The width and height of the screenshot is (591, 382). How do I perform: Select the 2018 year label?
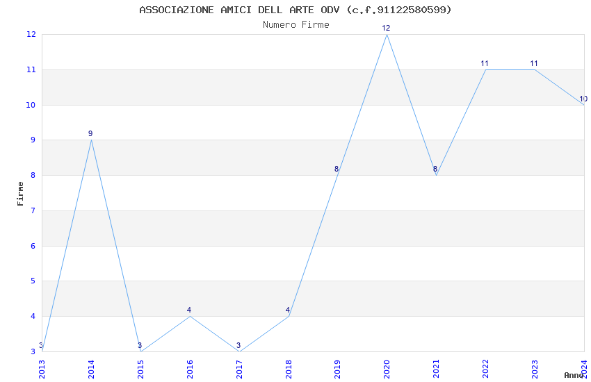(x=289, y=369)
